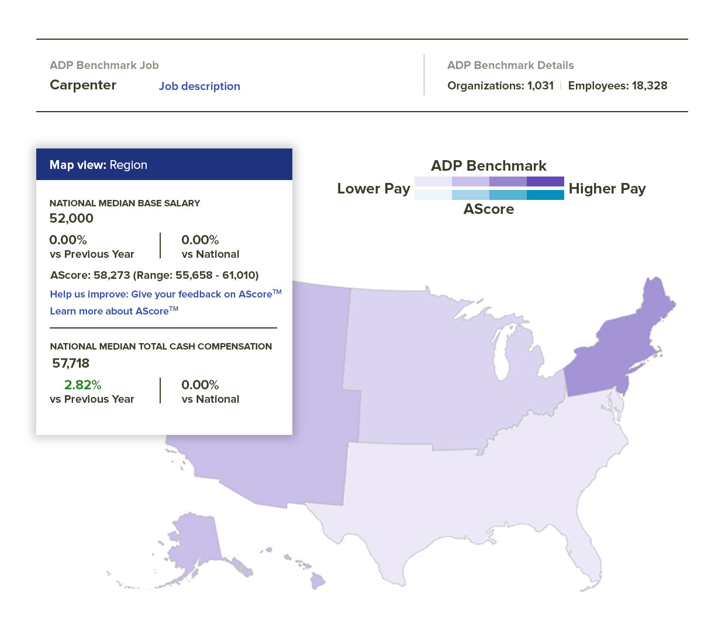Click the Organizations: 1,031 detail

pyautogui.click(x=500, y=86)
